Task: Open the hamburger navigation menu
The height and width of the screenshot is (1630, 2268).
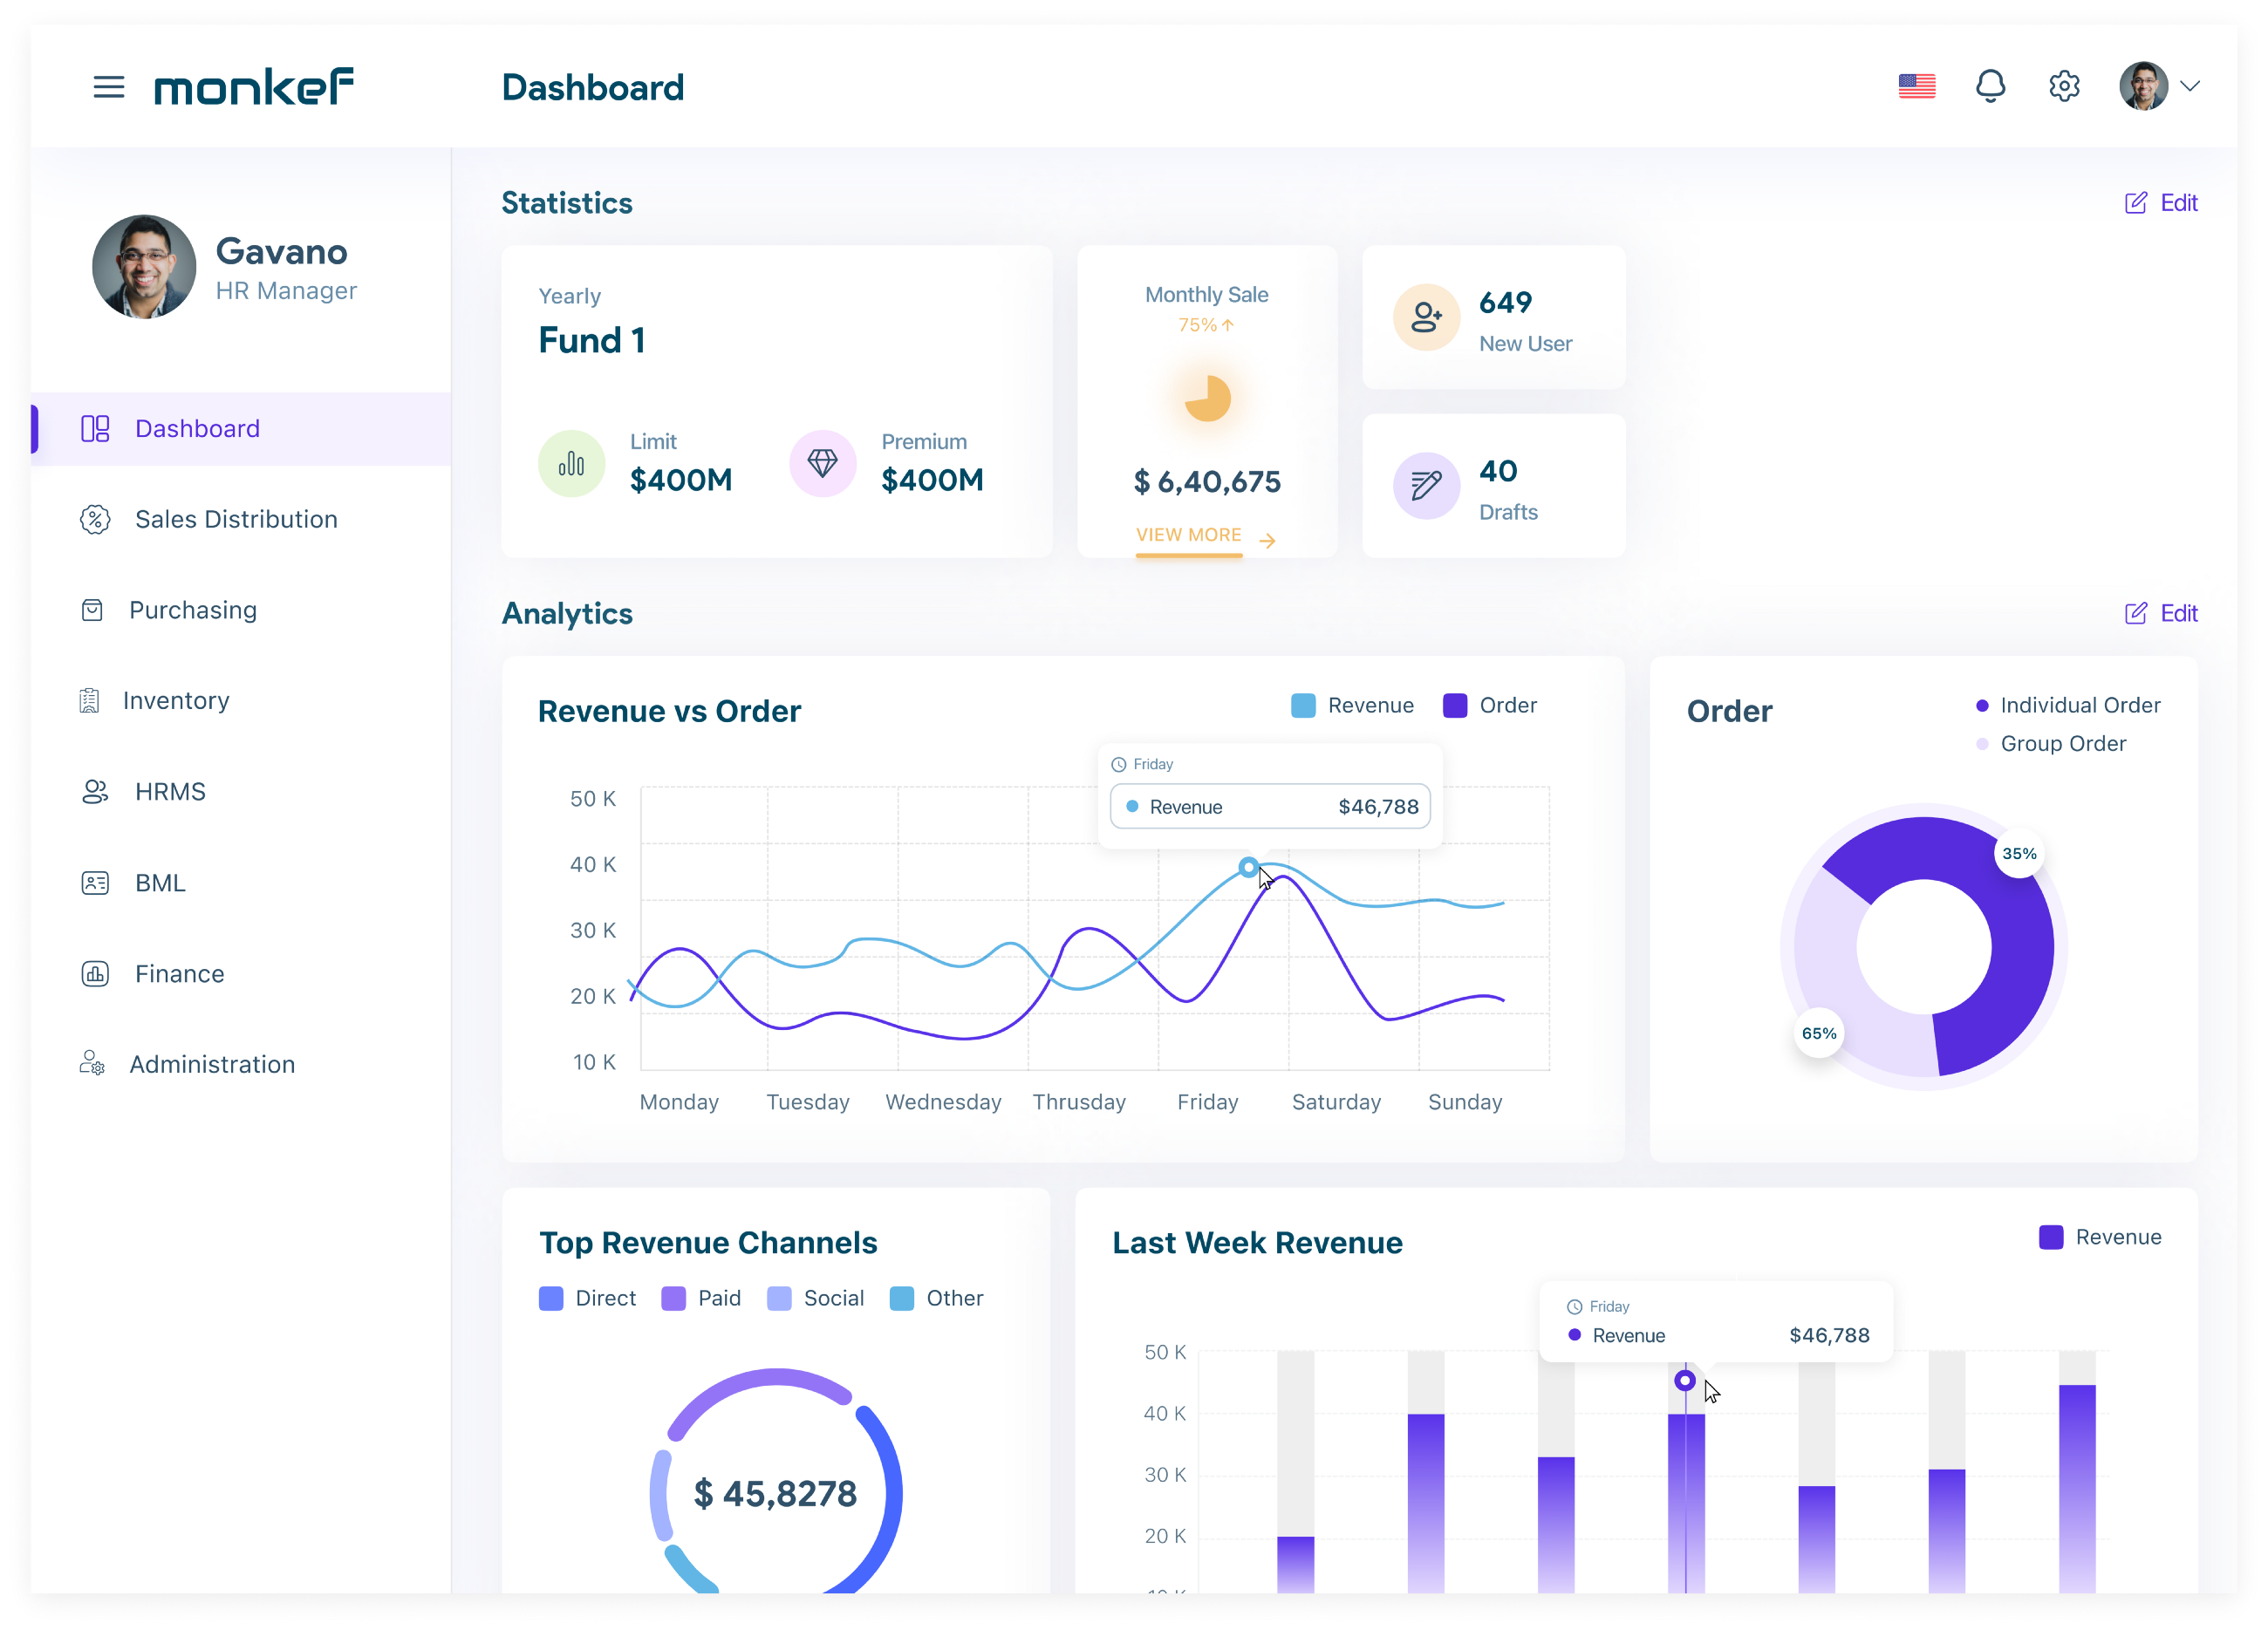Action: 110,87
